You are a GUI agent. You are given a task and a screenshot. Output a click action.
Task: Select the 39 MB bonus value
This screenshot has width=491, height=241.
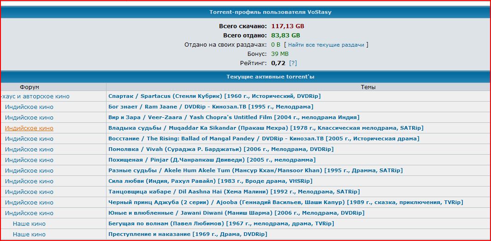click(x=280, y=54)
